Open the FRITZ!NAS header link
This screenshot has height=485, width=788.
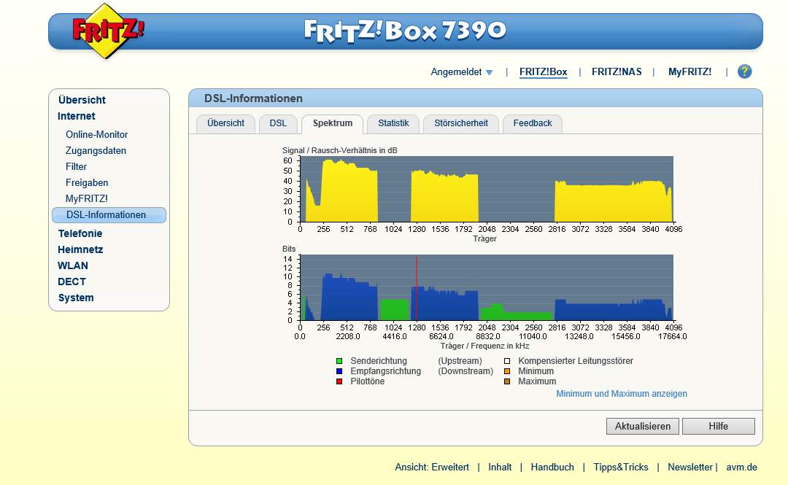617,72
